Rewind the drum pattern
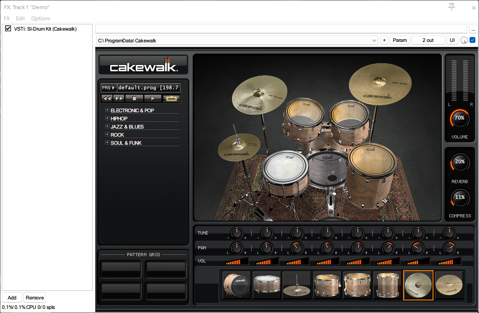This screenshot has height=313, width=479. (107, 98)
